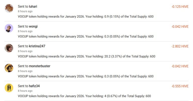Click the -0.125 HIVE amount
The width and height of the screenshot is (193, 101).
(x=180, y=7)
